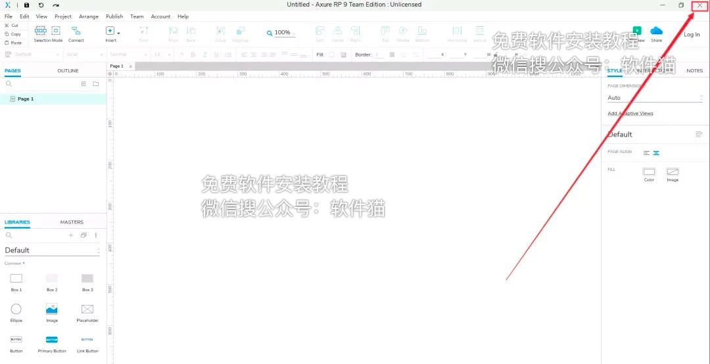The width and height of the screenshot is (710, 364).
Task: Click the Distribute Horizontal icon
Action: tap(457, 31)
